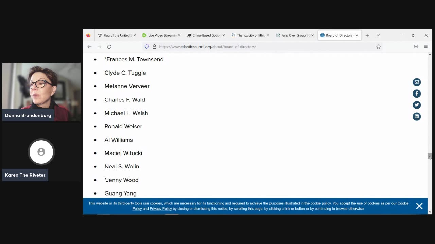The width and height of the screenshot is (435, 244).
Task: Open Pocket save icon in toolbar
Action: [x=416, y=47]
